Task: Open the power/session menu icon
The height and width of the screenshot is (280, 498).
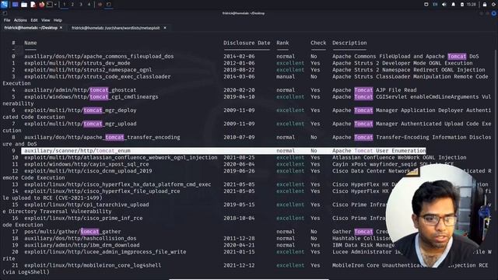Action: (x=494, y=5)
